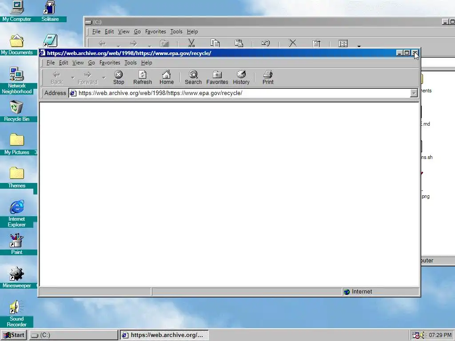The image size is (455, 341).
Task: Select the Recycle Bin desktop icon
Action: coord(16,111)
